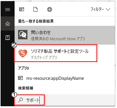Image resolution: width=117 pixels, height=108 pixels.
Task: Click the 検索候補 heading
Action: point(26,88)
